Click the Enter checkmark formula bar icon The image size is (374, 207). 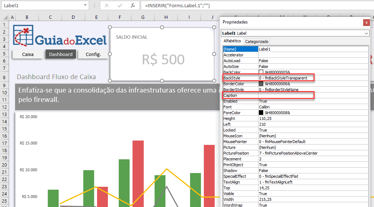(120, 5)
